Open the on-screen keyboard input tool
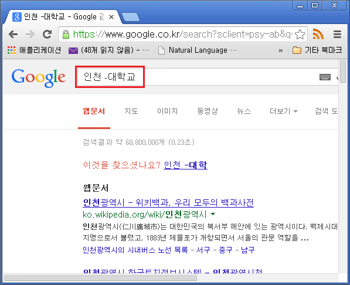 pyautogui.click(x=325, y=77)
